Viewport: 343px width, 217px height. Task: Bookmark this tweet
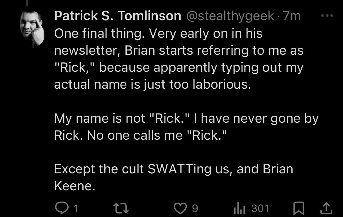[299, 208]
